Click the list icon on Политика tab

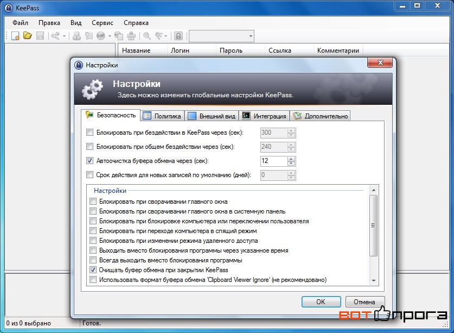(x=147, y=116)
